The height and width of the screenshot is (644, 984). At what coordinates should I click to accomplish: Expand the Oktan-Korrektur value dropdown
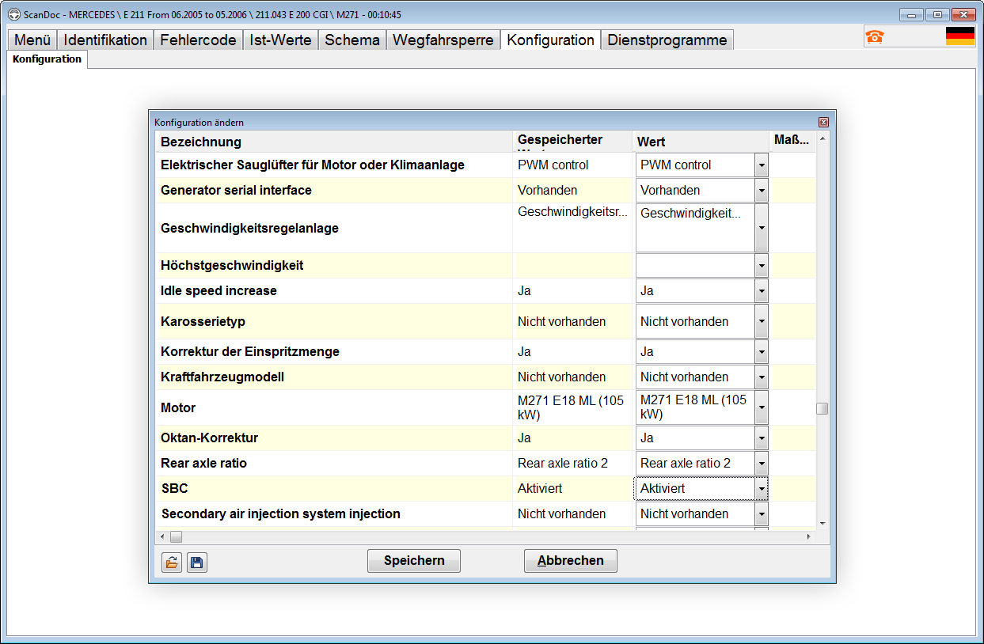761,438
